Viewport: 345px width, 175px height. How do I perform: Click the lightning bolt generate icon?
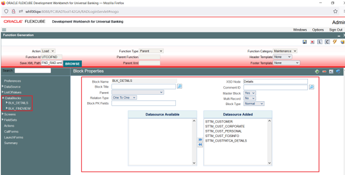[x=335, y=42]
